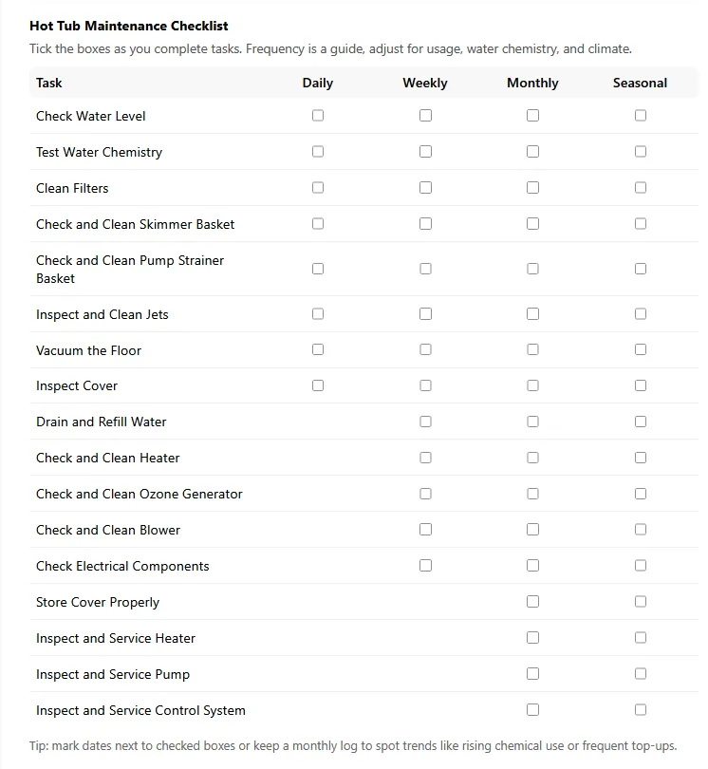Click the Hot Tub Maintenance Checklist title

129,27
